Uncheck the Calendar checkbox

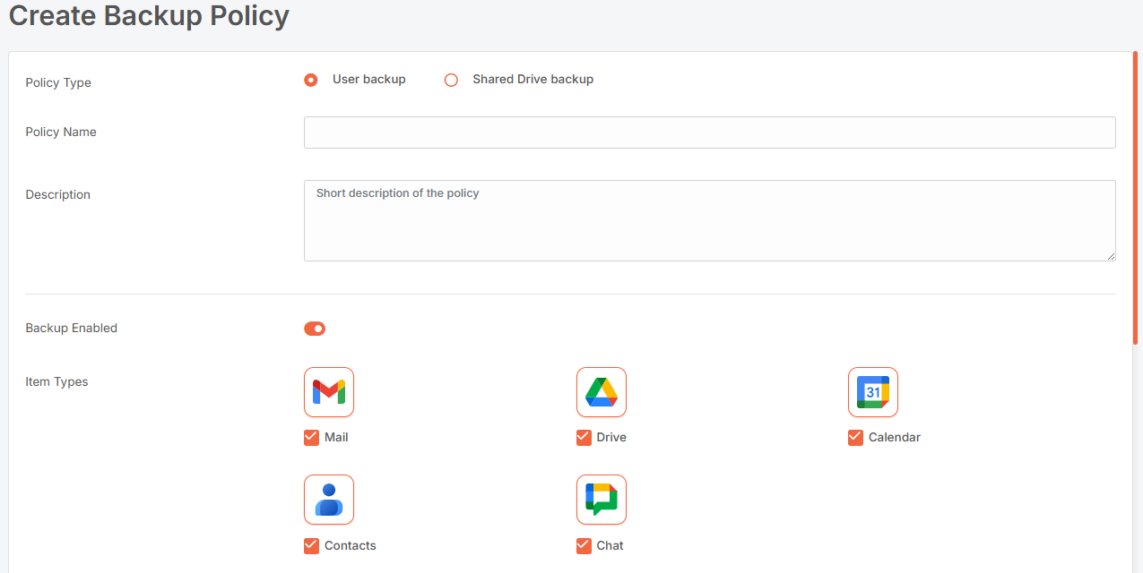click(x=856, y=438)
